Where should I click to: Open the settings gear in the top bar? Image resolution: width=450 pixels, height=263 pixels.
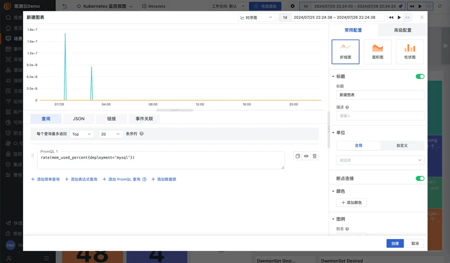[x=292, y=6]
